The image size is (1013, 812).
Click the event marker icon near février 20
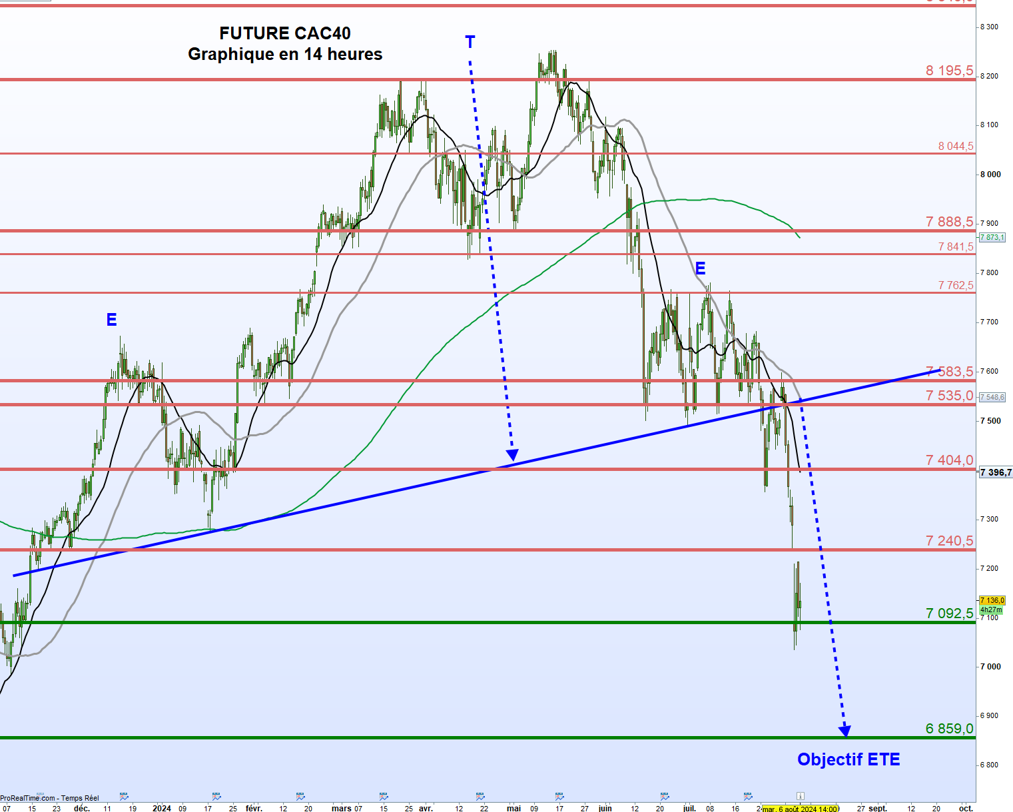point(300,796)
